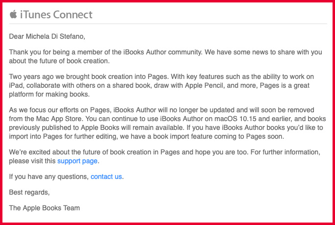Click the text If you have any questions
The image size is (335, 225).
[49, 176]
